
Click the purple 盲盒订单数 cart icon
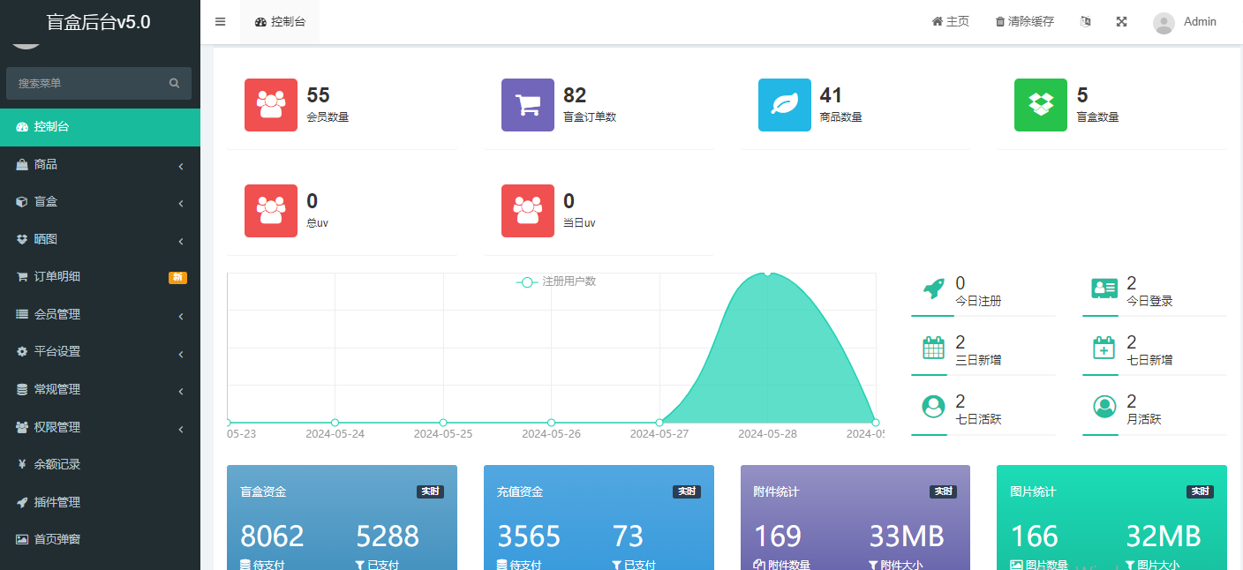[528, 105]
